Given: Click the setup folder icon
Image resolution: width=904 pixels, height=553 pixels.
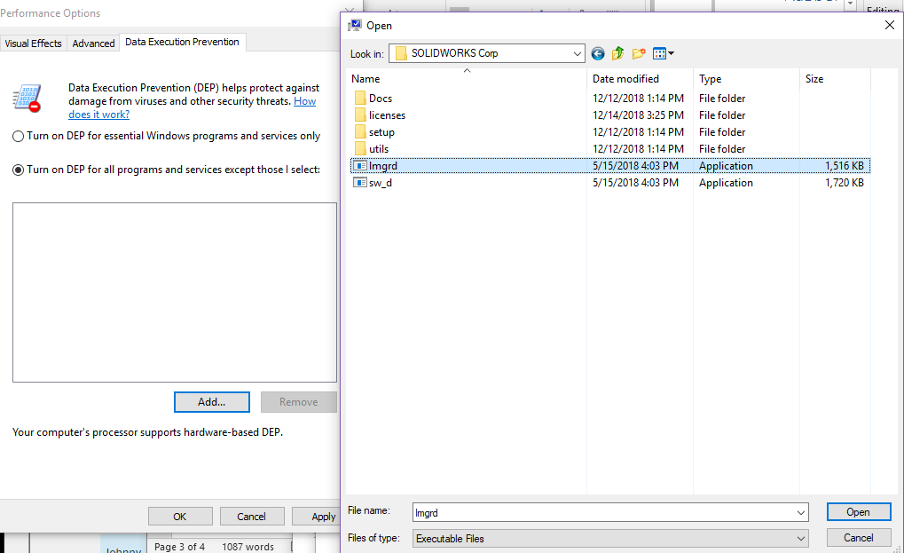Looking at the screenshot, I should [x=360, y=131].
